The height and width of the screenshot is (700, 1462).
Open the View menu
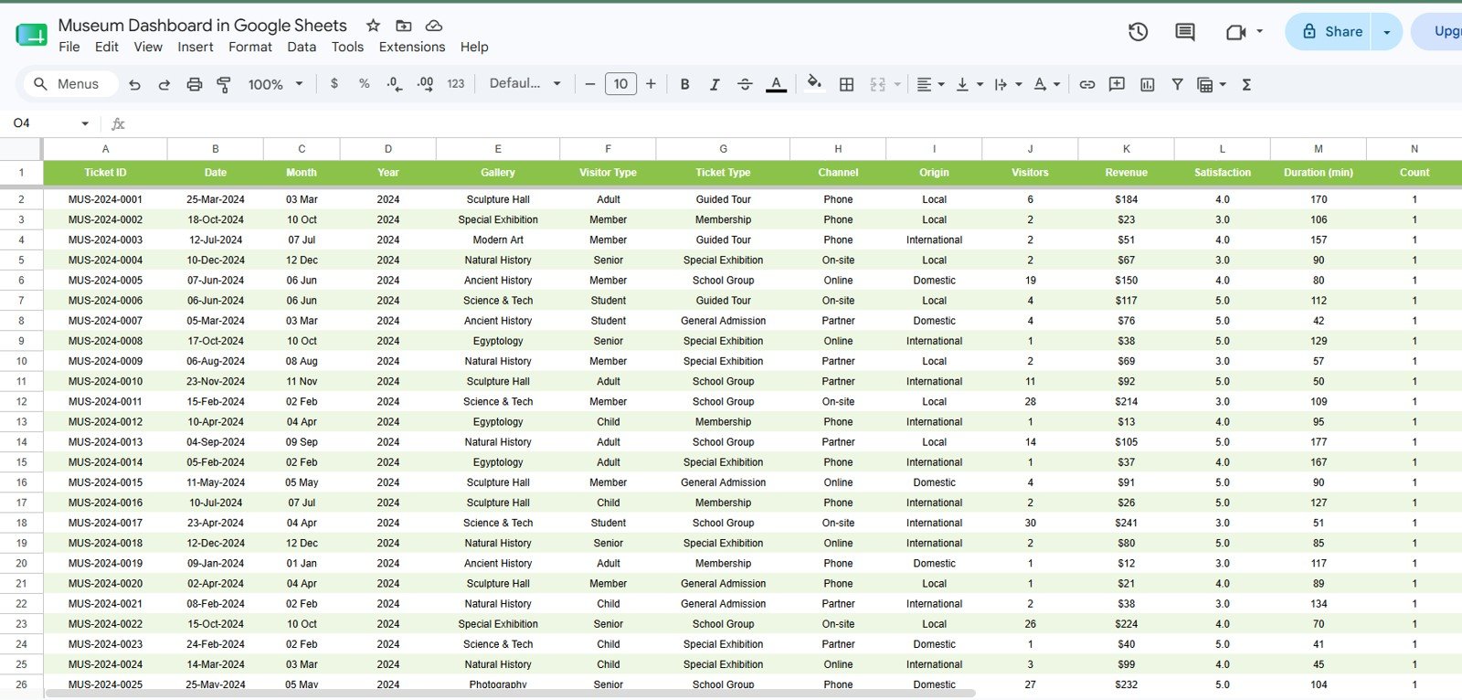point(148,47)
